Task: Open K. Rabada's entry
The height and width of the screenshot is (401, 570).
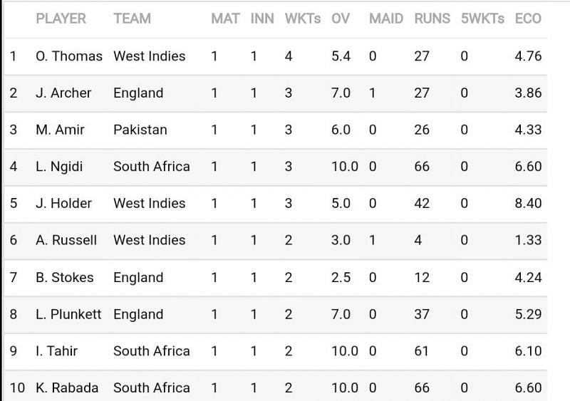Action: tap(67, 388)
